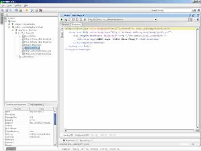Switch to the Response tab
Screen dimensions: 201x151
click(x=76, y=24)
